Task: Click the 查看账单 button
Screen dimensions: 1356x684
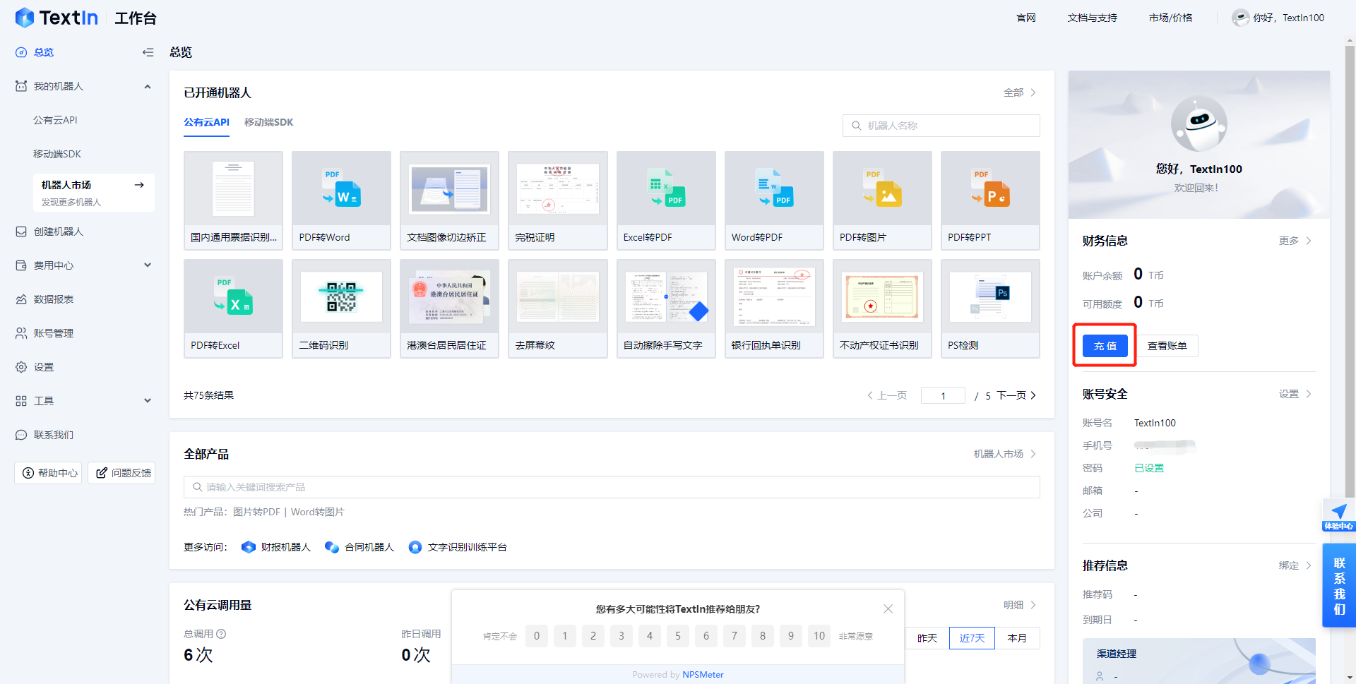Action: [1167, 346]
